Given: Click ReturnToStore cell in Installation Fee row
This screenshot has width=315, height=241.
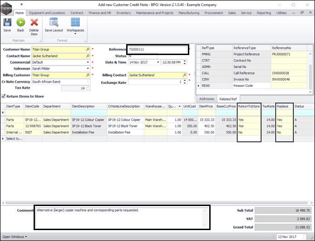Looking at the screenshot, I should (x=249, y=132).
